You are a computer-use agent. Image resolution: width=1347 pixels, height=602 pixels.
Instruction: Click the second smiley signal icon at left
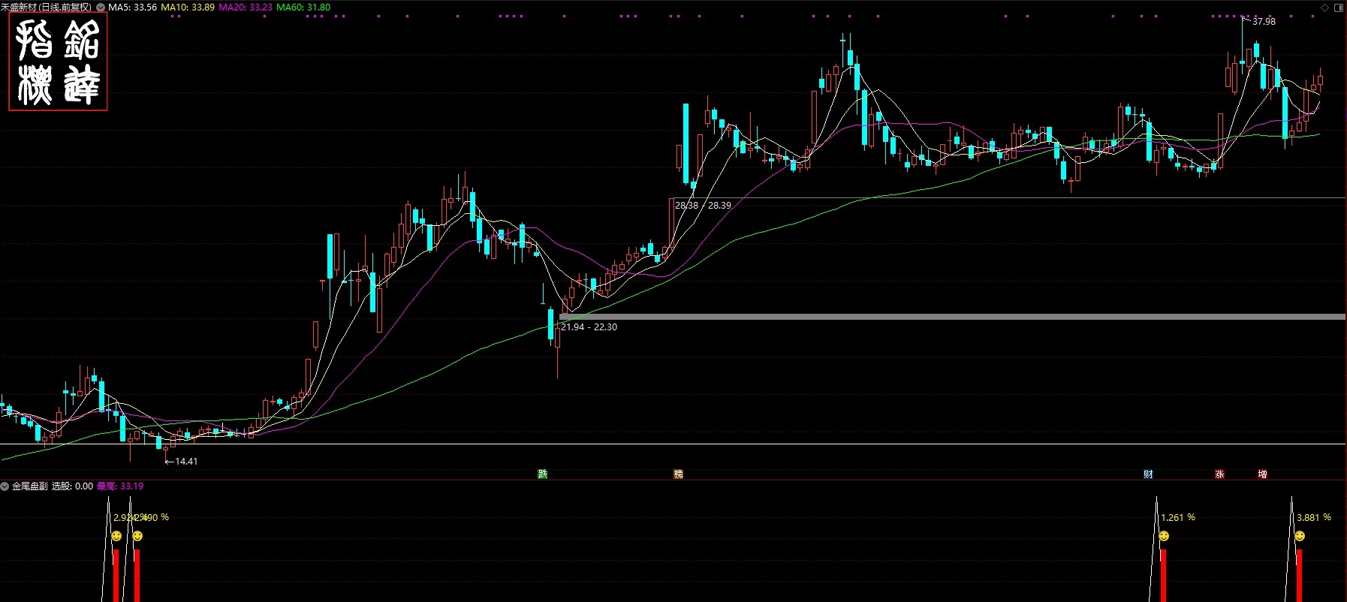click(137, 536)
